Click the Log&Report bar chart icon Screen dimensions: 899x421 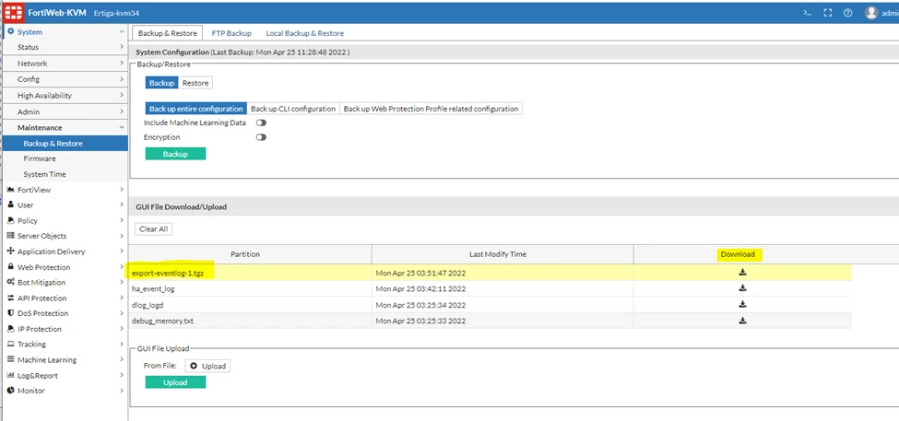point(11,375)
